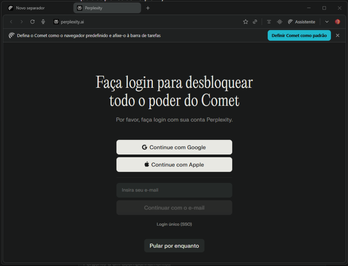Dismiss the default browser banner with the X

point(337,35)
